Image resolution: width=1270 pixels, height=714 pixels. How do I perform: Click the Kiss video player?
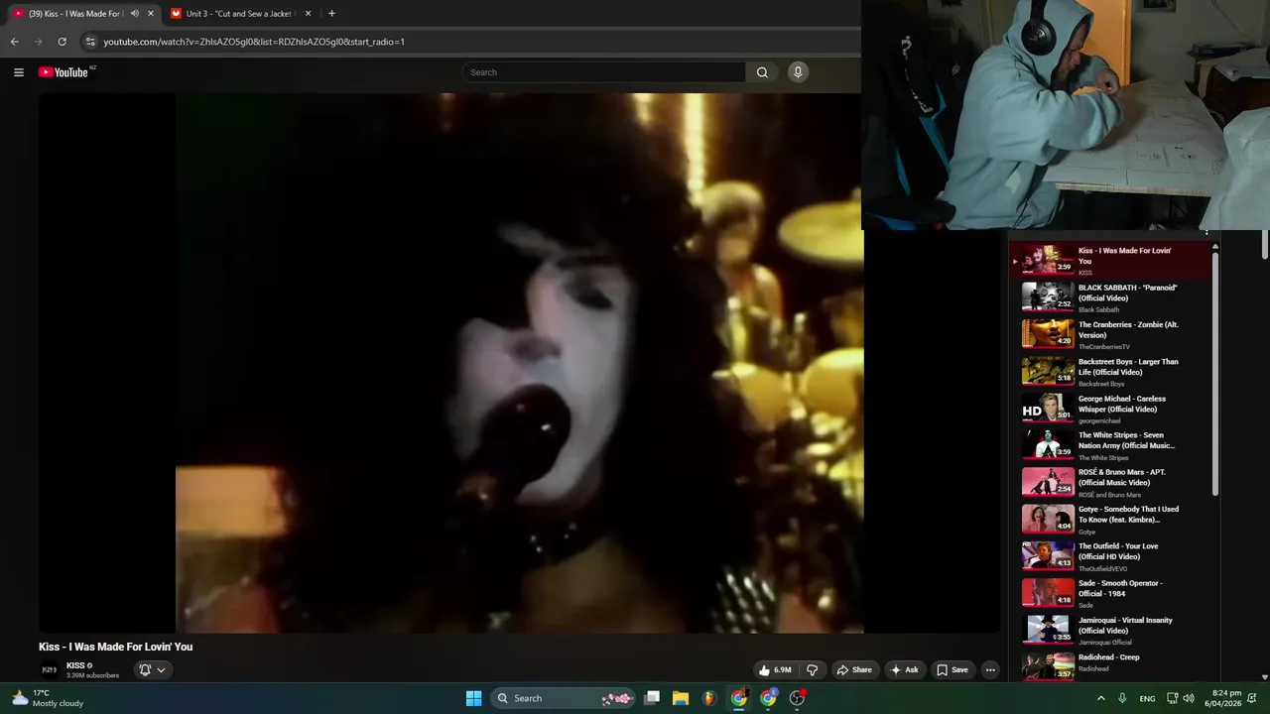(520, 363)
